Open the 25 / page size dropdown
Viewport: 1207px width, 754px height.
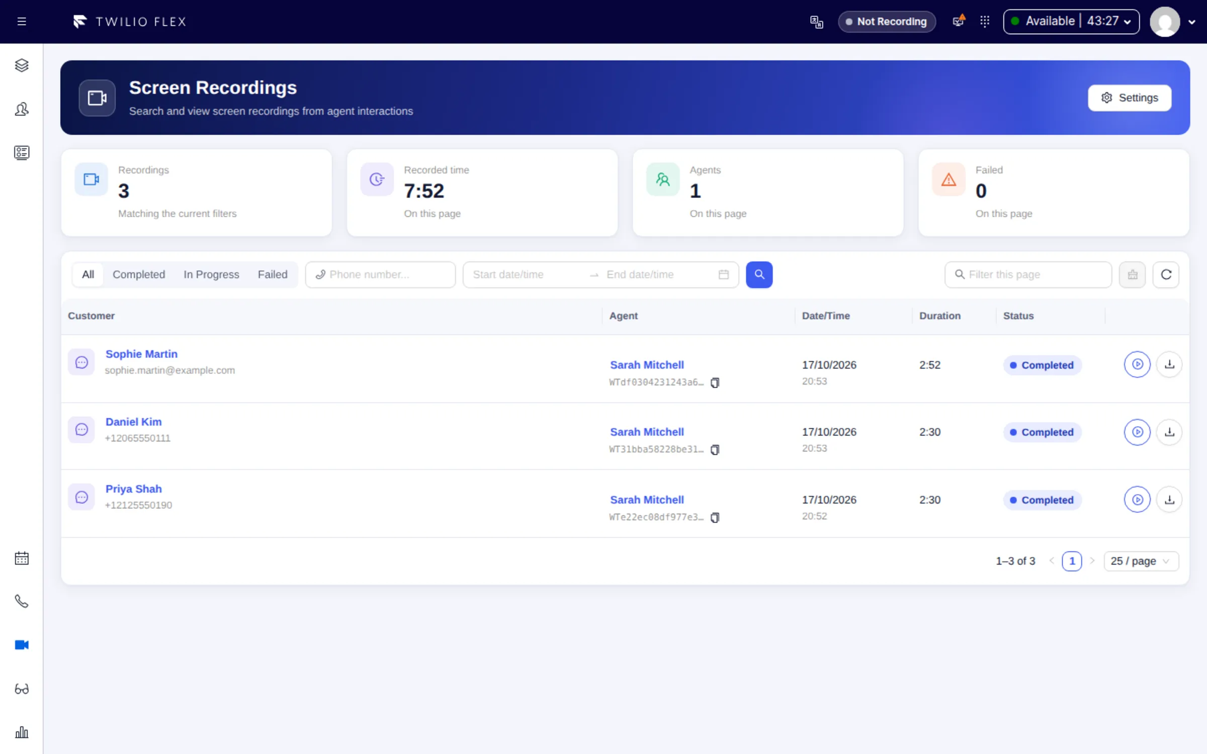pos(1141,561)
